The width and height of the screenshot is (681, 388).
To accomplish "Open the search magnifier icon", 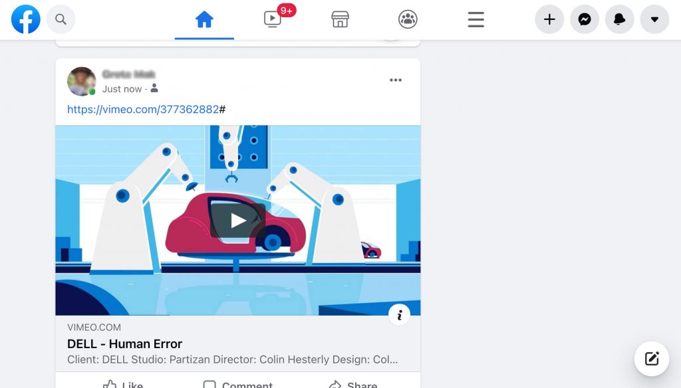I will (61, 19).
